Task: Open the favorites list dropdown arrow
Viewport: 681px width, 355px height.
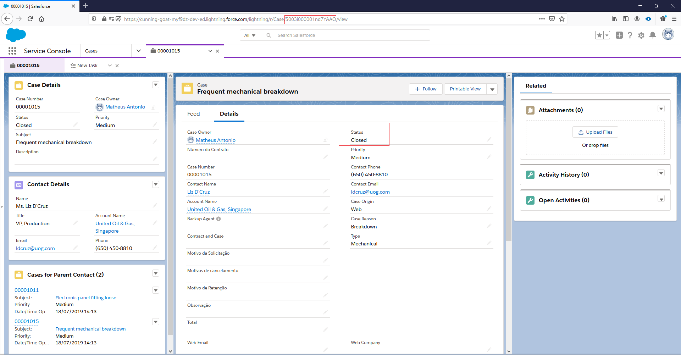Action: point(607,35)
